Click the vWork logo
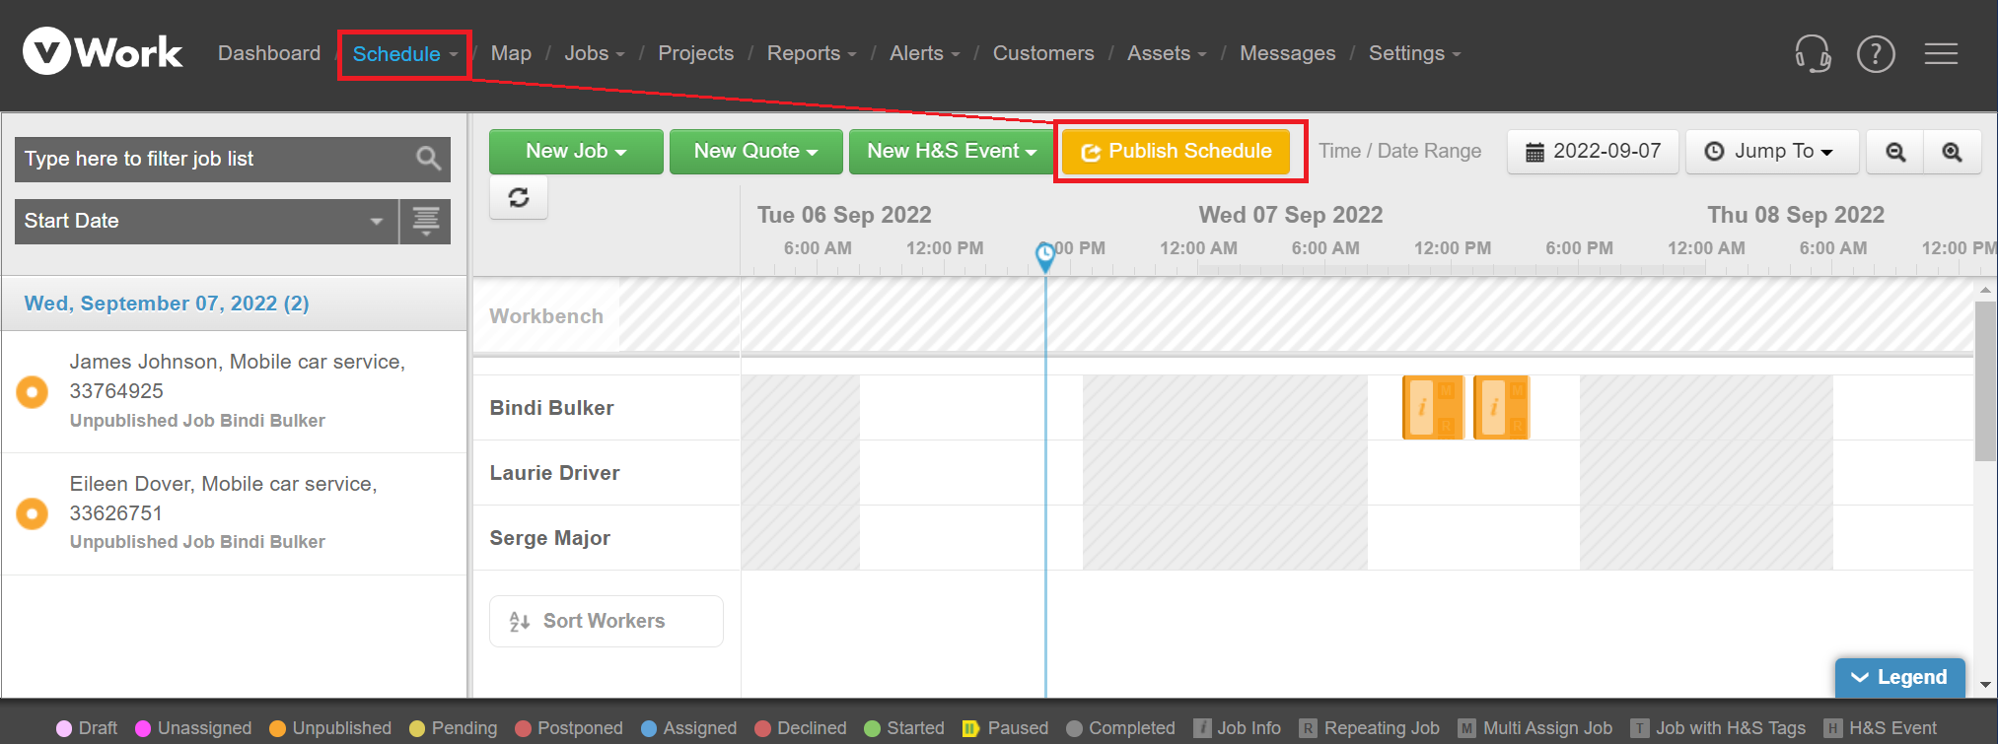Image resolution: width=1998 pixels, height=744 pixels. pos(103,51)
